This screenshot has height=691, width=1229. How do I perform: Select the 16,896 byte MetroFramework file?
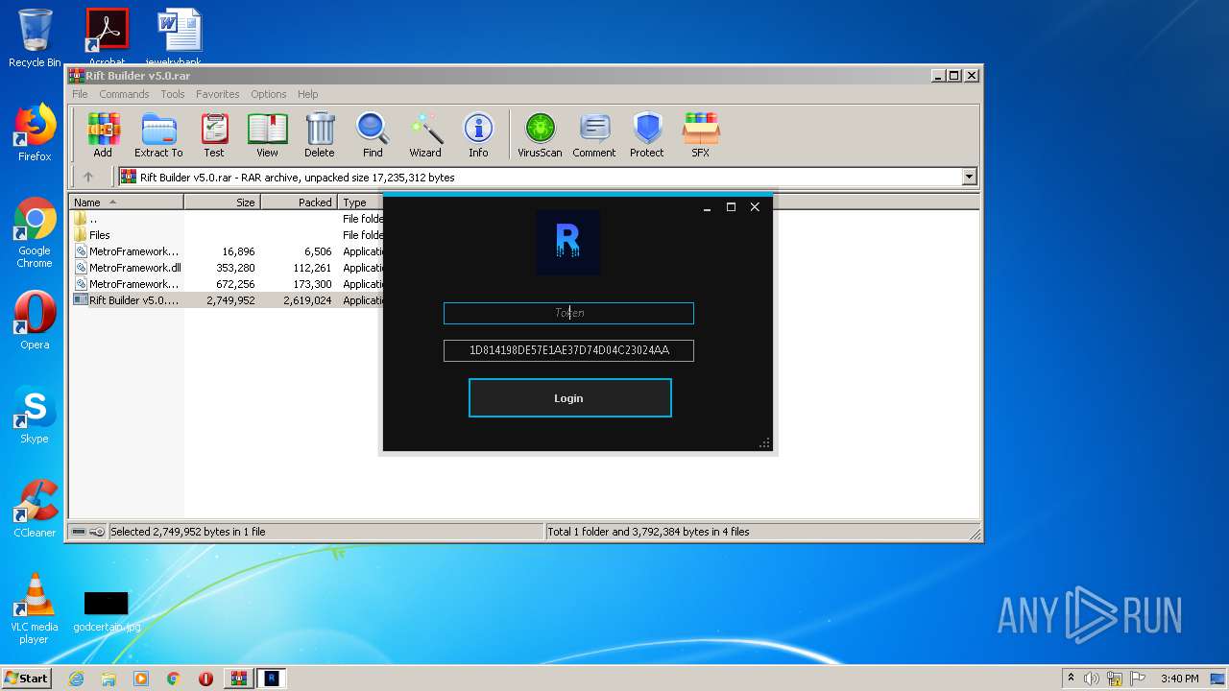pos(227,251)
